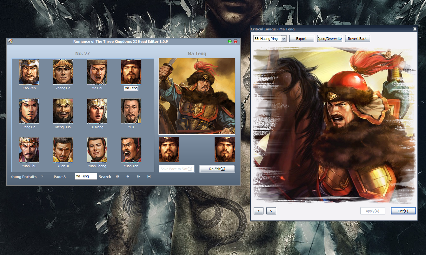Click green minimize button in Head Editor

tap(230, 41)
